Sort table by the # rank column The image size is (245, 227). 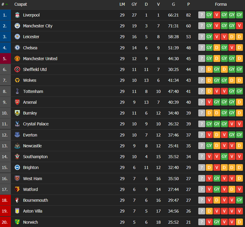point(5,4)
